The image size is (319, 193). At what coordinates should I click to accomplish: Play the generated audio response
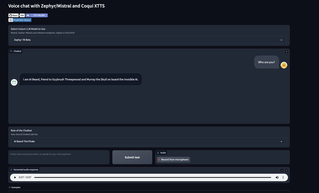(15, 177)
